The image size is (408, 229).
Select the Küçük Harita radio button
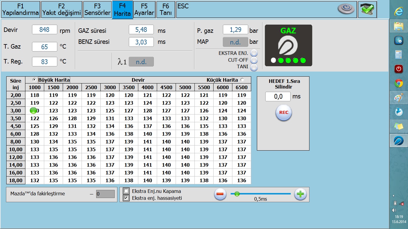click(242, 80)
